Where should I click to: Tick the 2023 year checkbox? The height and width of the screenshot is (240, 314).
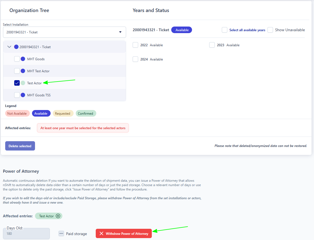[212, 45]
